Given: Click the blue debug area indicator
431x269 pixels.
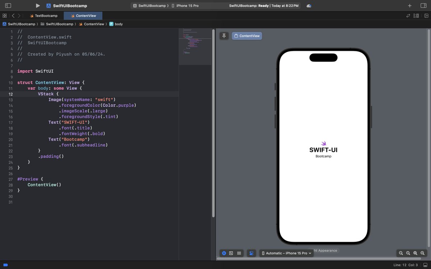Looking at the screenshot, I should tap(5, 265).
